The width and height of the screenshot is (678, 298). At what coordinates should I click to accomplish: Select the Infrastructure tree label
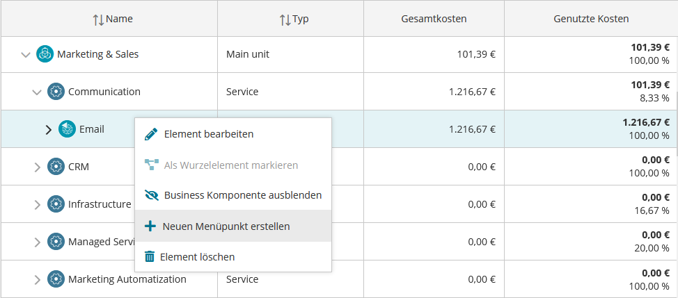pyautogui.click(x=100, y=204)
